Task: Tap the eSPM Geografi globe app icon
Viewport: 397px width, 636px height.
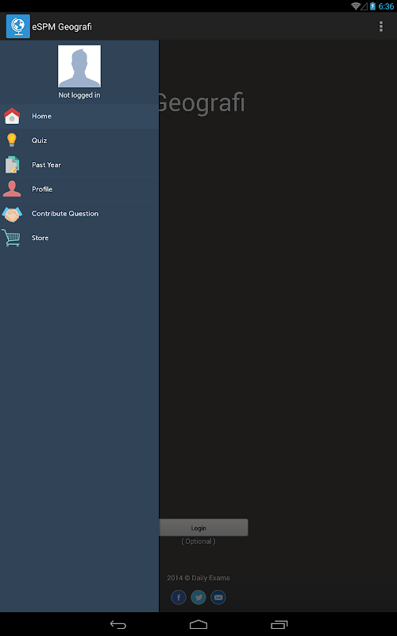Action: click(18, 26)
